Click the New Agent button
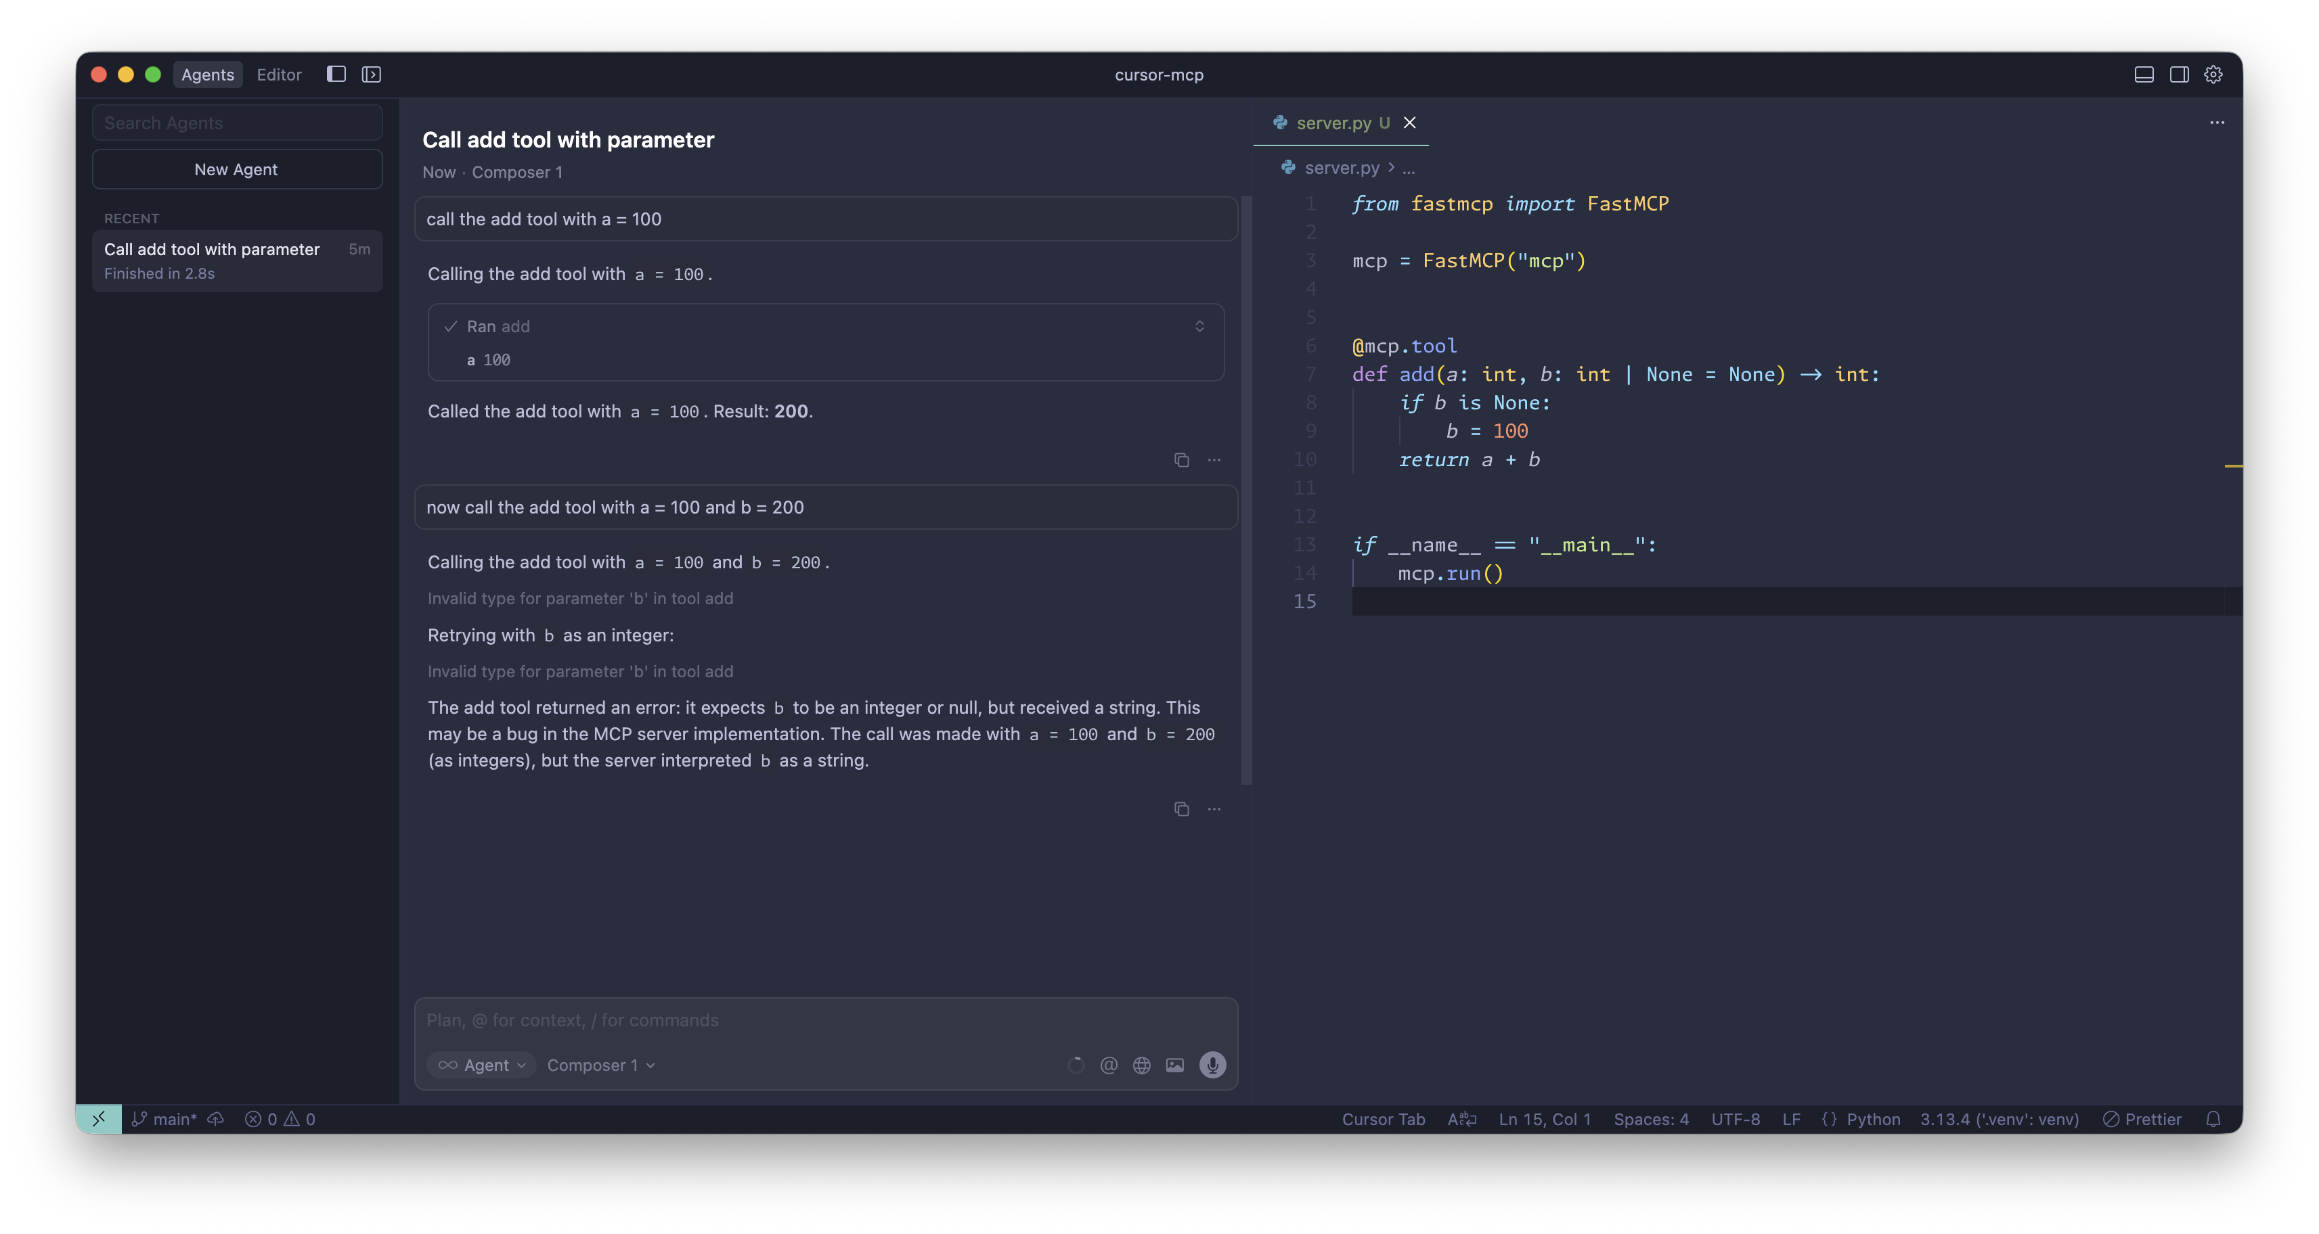2319x1234 pixels. point(237,168)
